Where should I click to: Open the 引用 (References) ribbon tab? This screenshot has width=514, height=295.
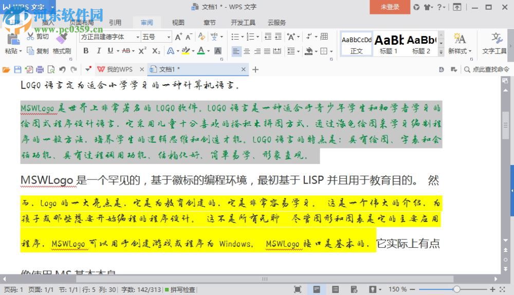(115, 22)
